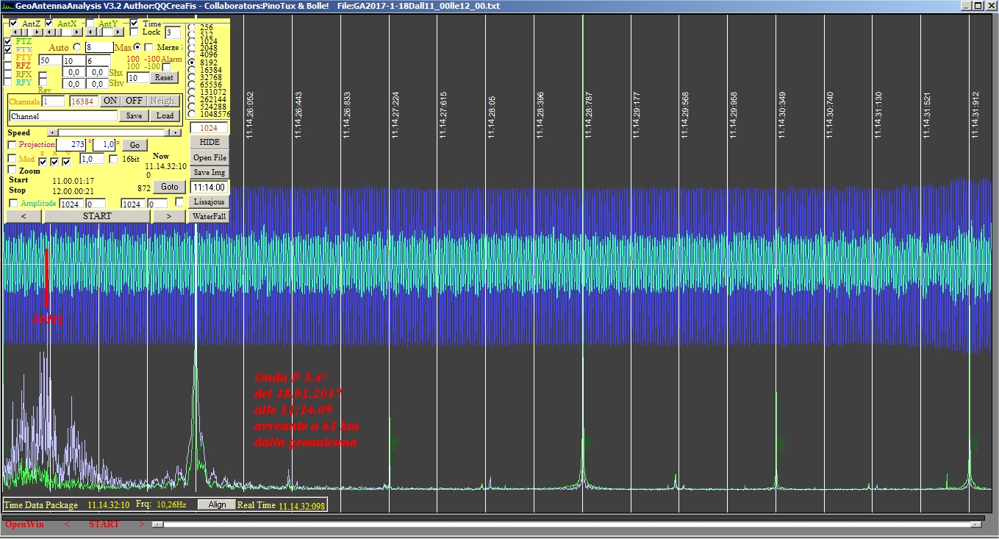999x539 pixels.
Task: Enable the RFZ trace checkbox
Action: click(x=7, y=65)
